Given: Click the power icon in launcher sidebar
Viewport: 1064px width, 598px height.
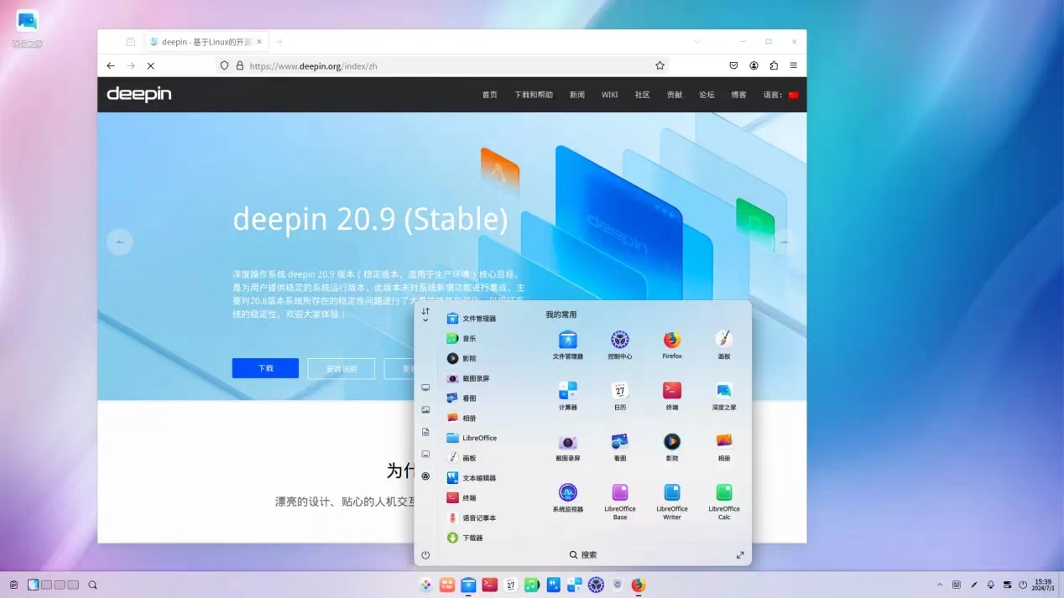Looking at the screenshot, I should (x=425, y=555).
